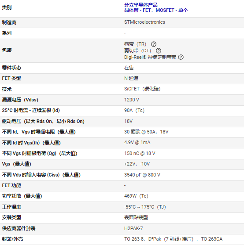Click the help icon beside 卷带 (TR)
Screen dimensions: 244x245
154,44
